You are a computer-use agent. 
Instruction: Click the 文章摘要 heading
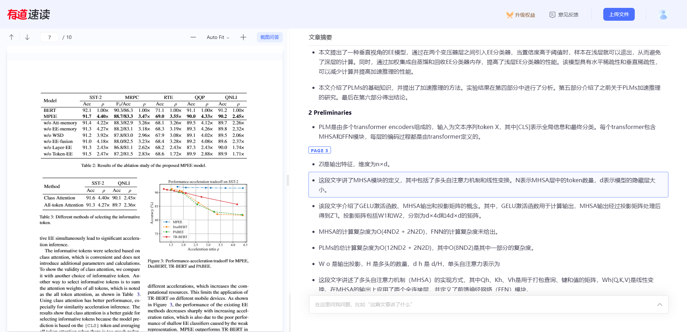click(x=320, y=37)
